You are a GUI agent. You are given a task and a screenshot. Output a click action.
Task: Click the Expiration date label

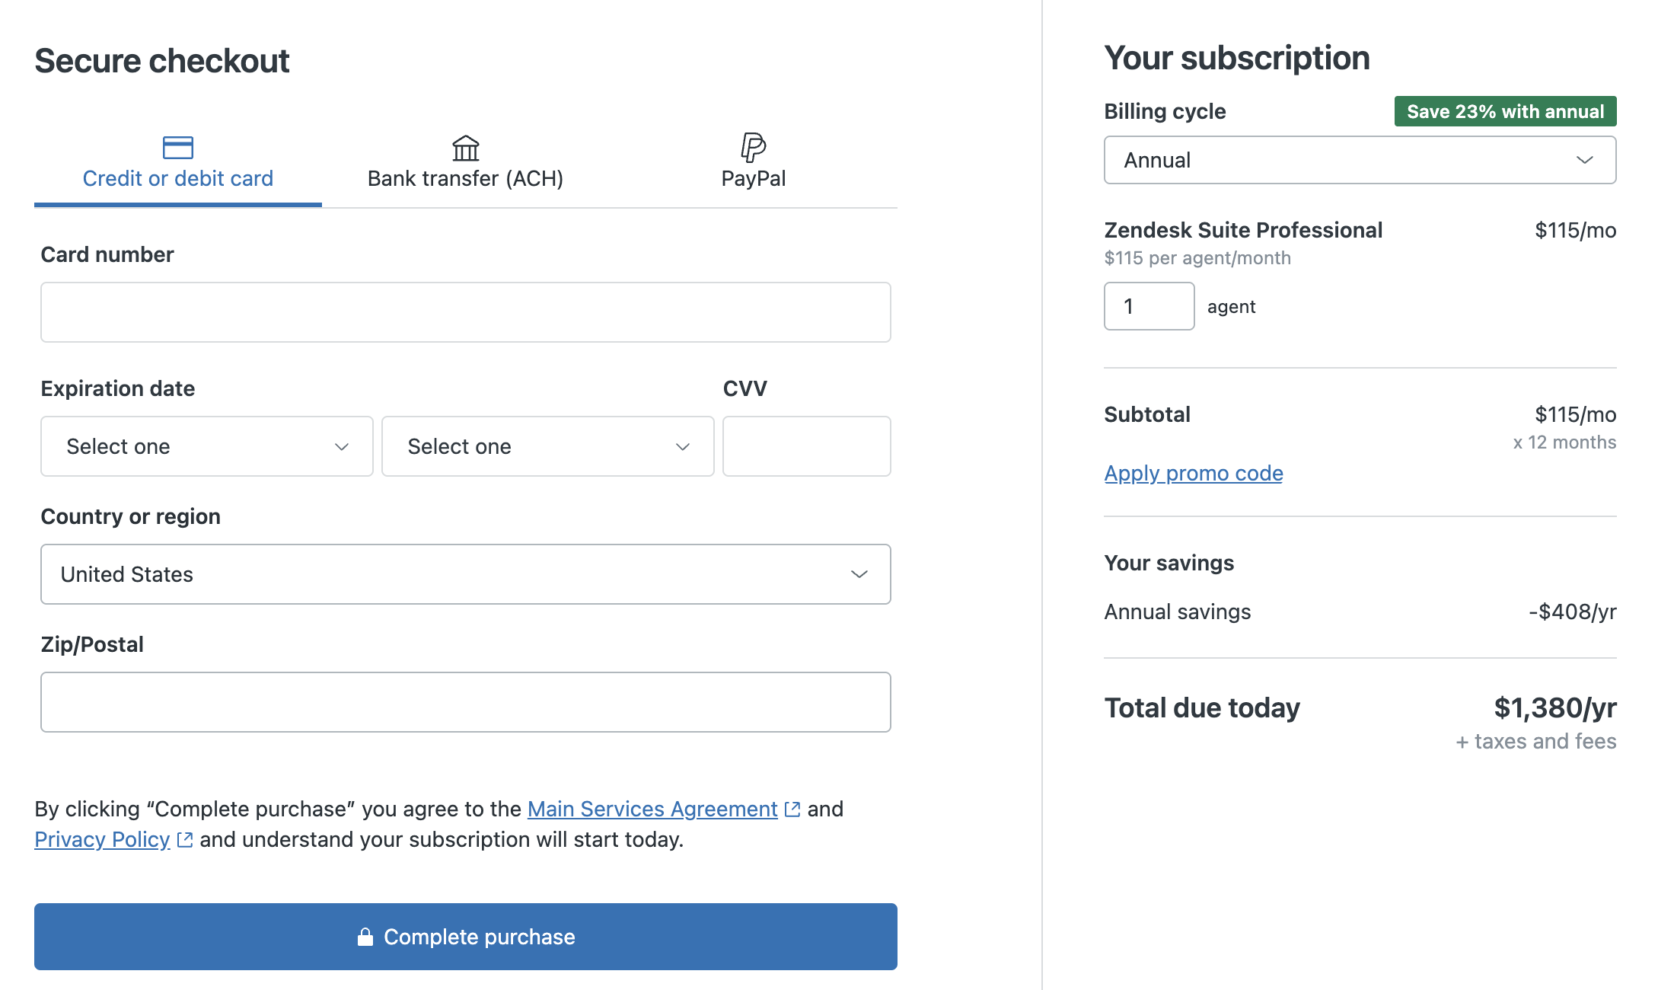coord(118,388)
